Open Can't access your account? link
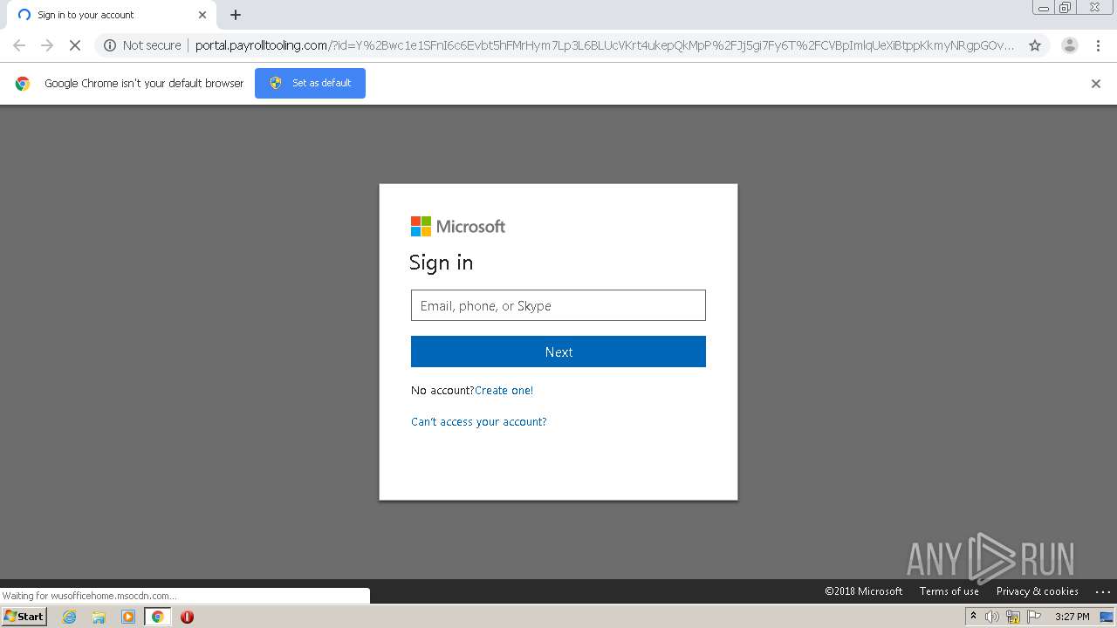 (x=479, y=422)
